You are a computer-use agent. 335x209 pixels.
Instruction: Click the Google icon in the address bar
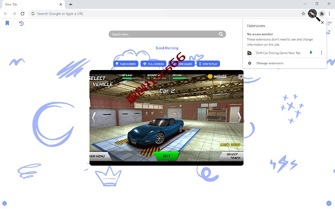click(x=33, y=14)
